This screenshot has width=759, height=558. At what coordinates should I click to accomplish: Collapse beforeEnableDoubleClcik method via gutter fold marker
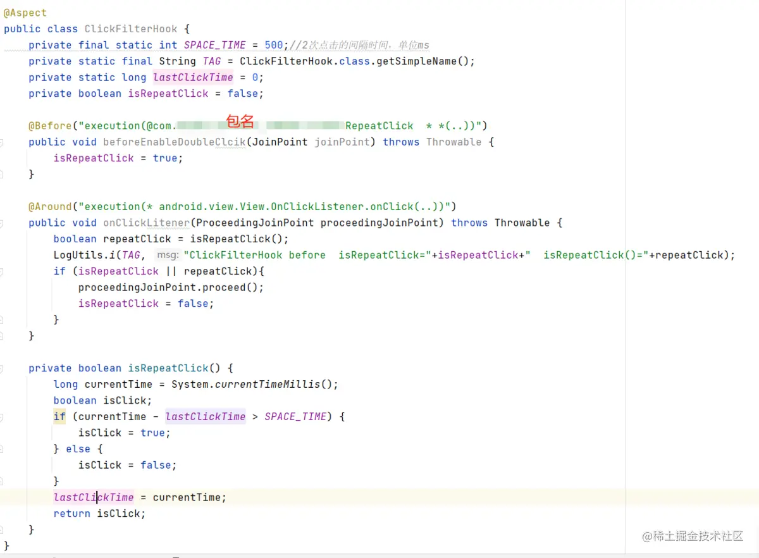pos(2,142)
